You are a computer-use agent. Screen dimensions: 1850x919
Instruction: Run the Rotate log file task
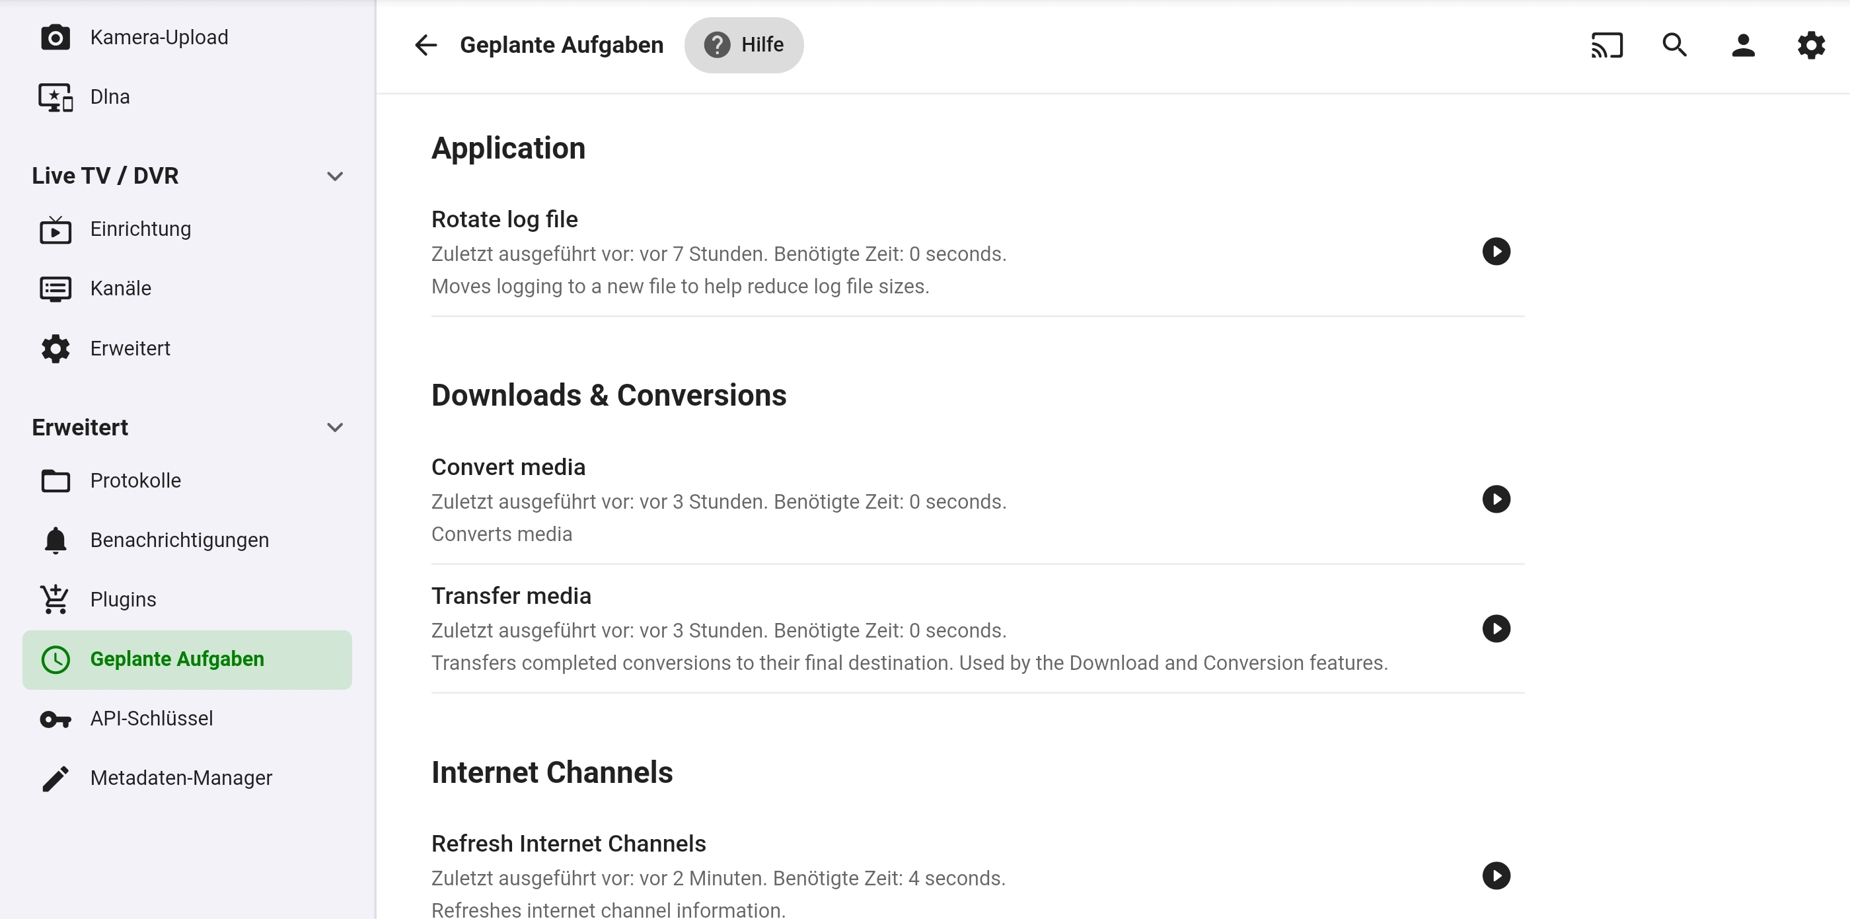1496,252
